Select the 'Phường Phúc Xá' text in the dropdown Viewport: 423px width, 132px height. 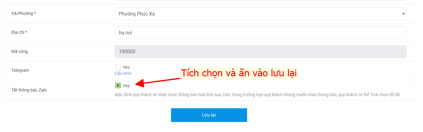point(137,14)
